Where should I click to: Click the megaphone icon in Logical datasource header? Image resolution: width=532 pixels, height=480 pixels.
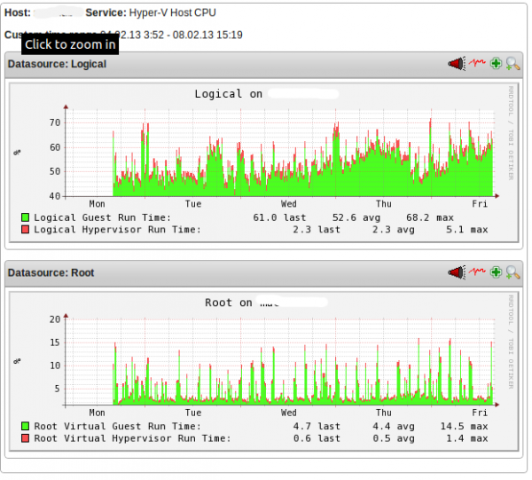457,64
